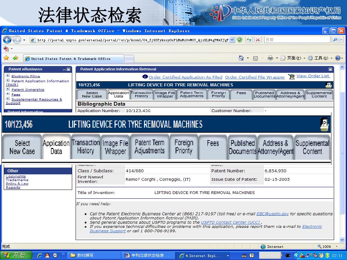Open a new blank browser tab
This screenshot has width=347, height=260.
coord(129,59)
